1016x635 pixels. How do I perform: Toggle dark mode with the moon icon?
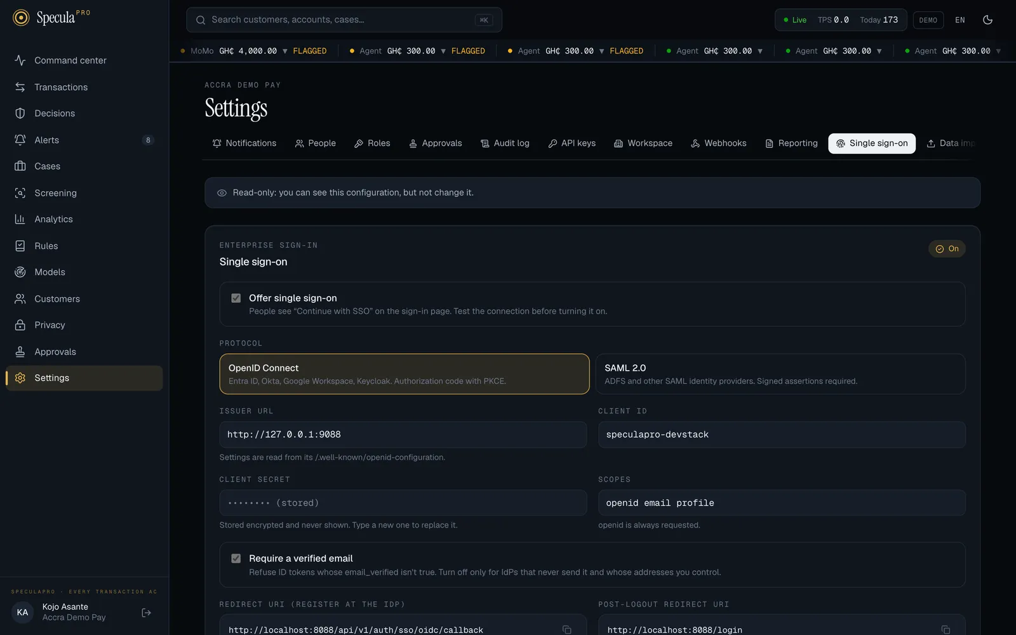[x=987, y=20]
